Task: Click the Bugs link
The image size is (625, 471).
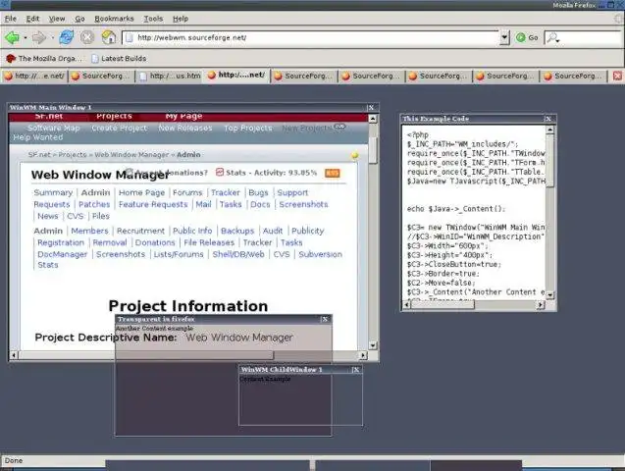Action: (258, 193)
